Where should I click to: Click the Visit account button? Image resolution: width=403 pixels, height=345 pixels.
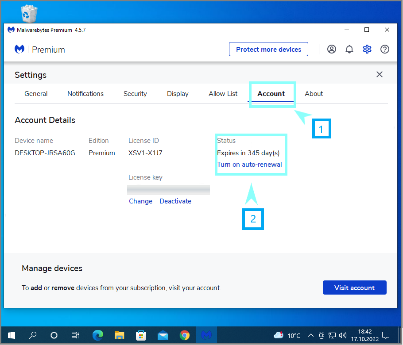pyautogui.click(x=354, y=287)
